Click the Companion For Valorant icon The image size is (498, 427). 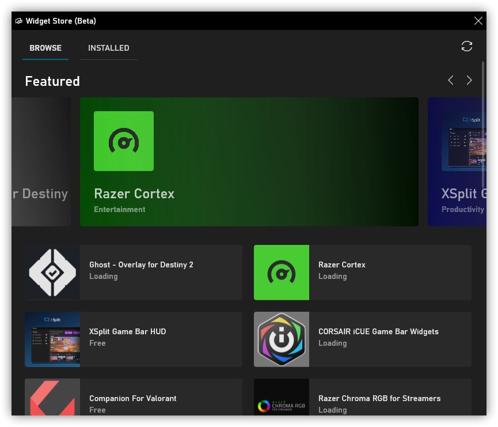(x=52, y=397)
